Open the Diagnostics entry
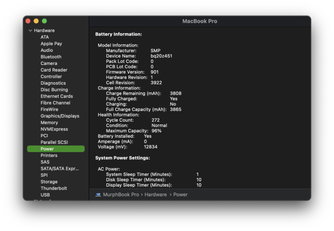Screen dimensions: 334x231 [x=53, y=83]
